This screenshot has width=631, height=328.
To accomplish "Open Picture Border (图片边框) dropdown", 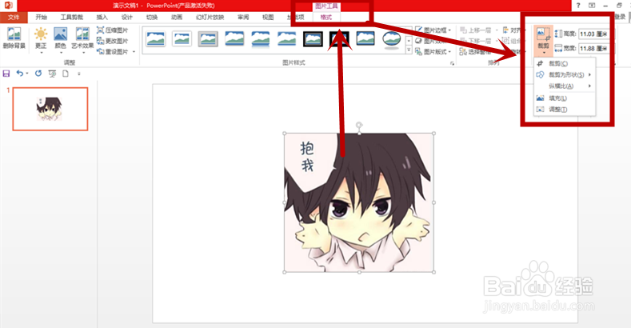I will [x=433, y=30].
